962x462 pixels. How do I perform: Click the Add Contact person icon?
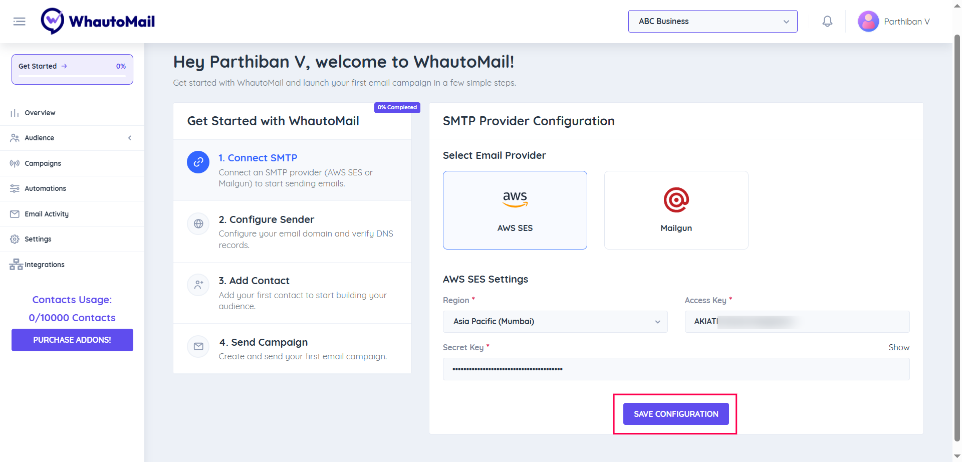point(198,285)
